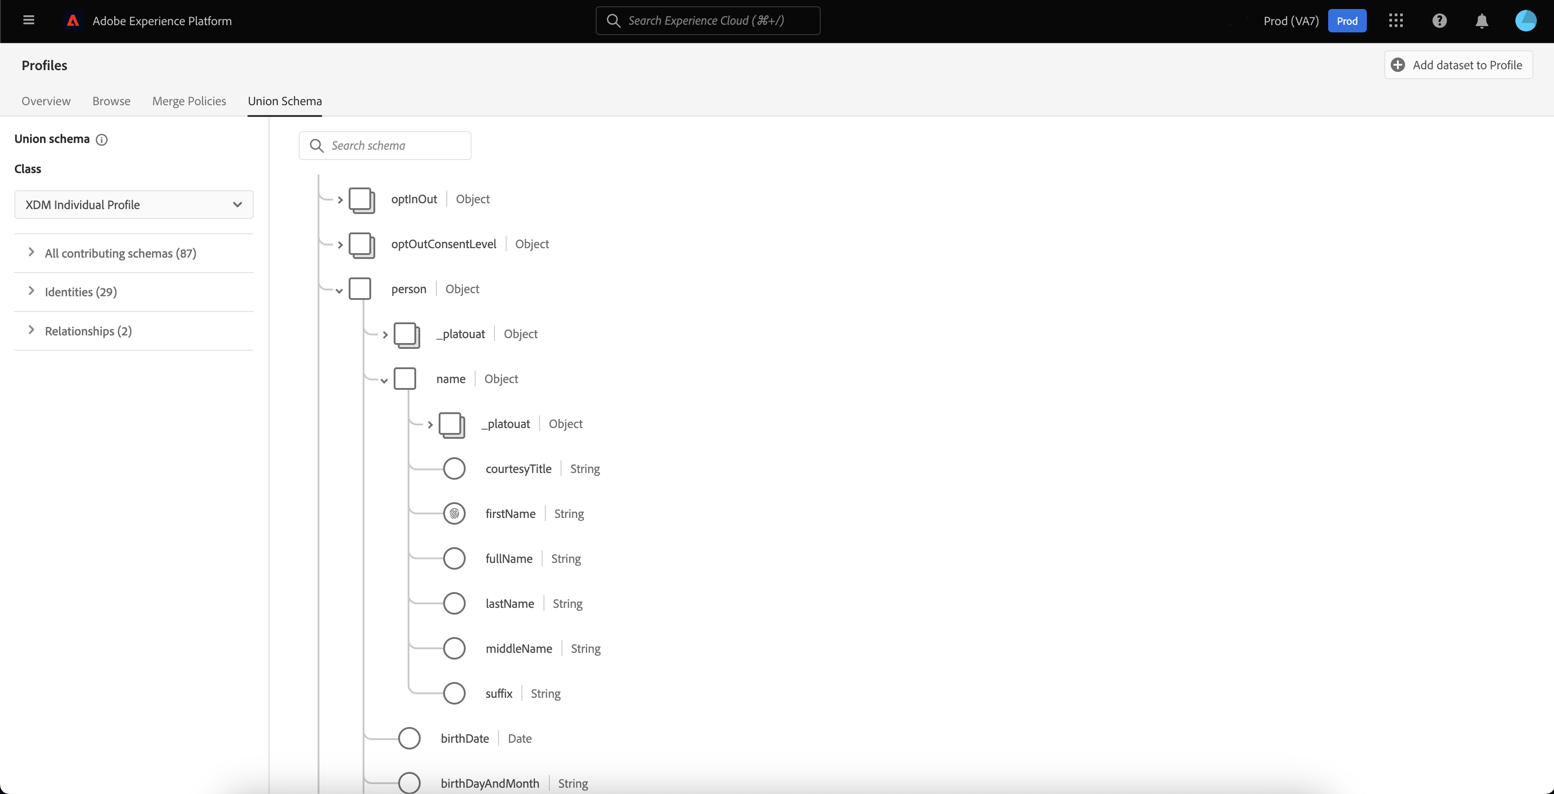
Task: Collapse the name object node
Action: coord(385,380)
